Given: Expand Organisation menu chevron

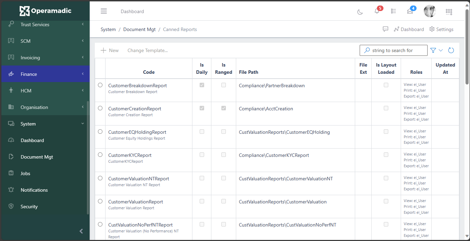Looking at the screenshot, I should click(83, 107).
